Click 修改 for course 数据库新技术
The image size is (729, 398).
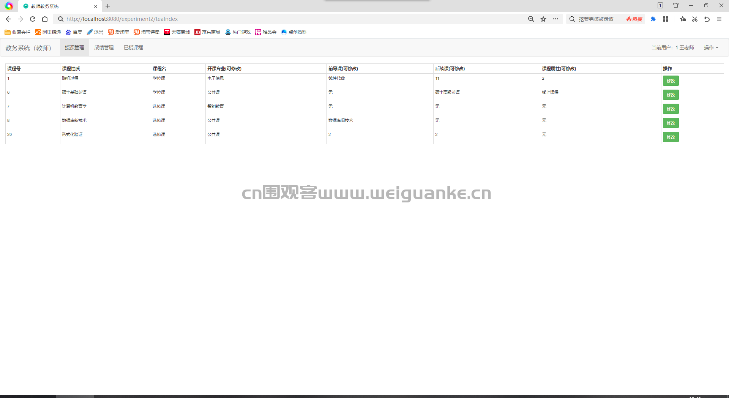[671, 123]
